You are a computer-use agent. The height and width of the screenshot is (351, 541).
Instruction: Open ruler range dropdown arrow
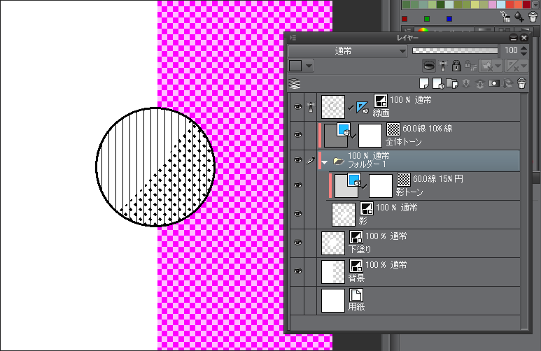click(x=524, y=66)
